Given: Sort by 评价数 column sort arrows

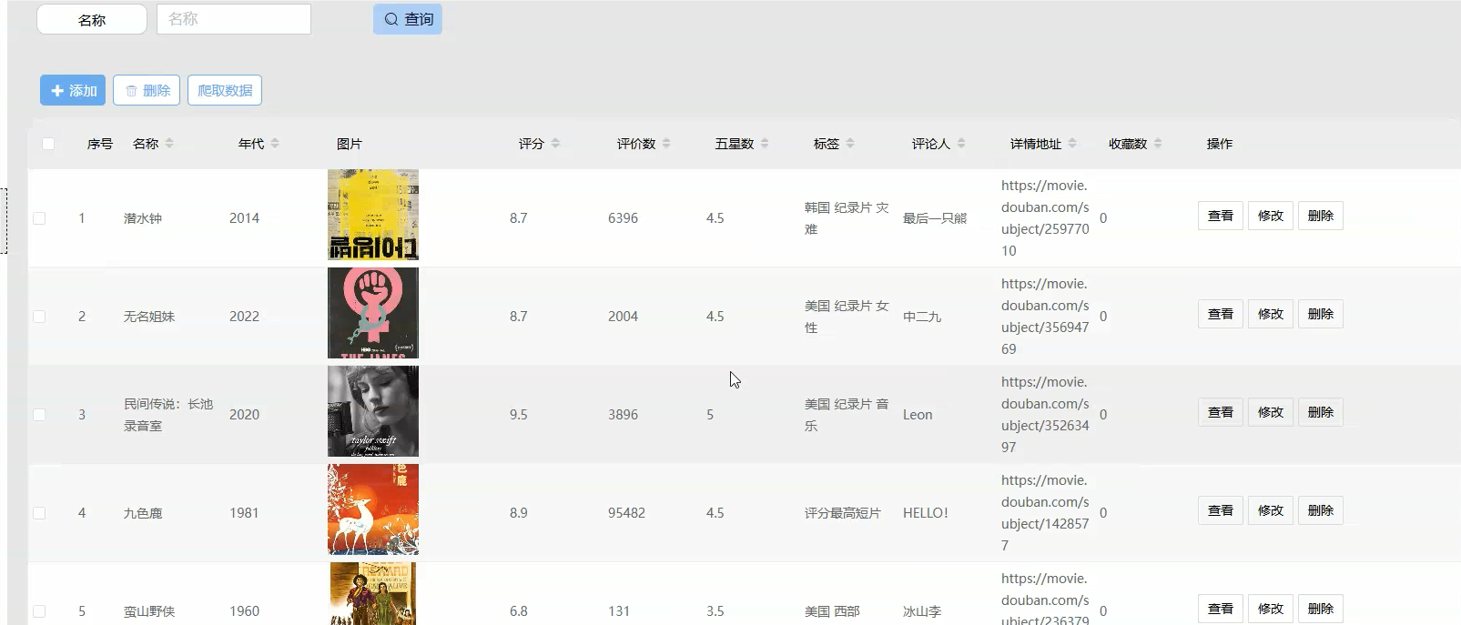Looking at the screenshot, I should tap(666, 144).
